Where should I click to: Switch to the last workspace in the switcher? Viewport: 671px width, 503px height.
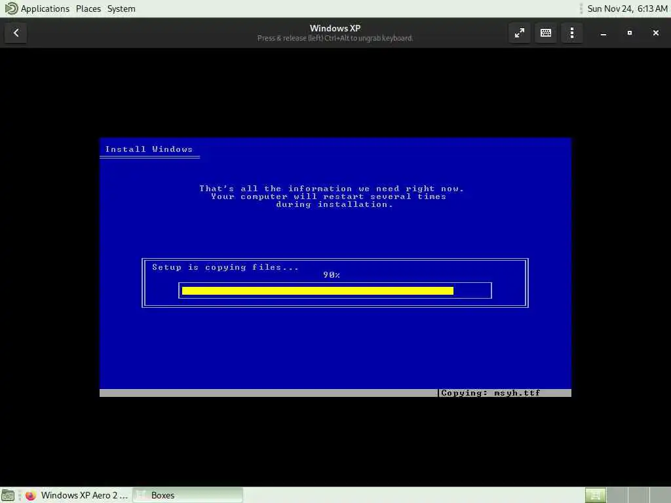pyautogui.click(x=660, y=495)
